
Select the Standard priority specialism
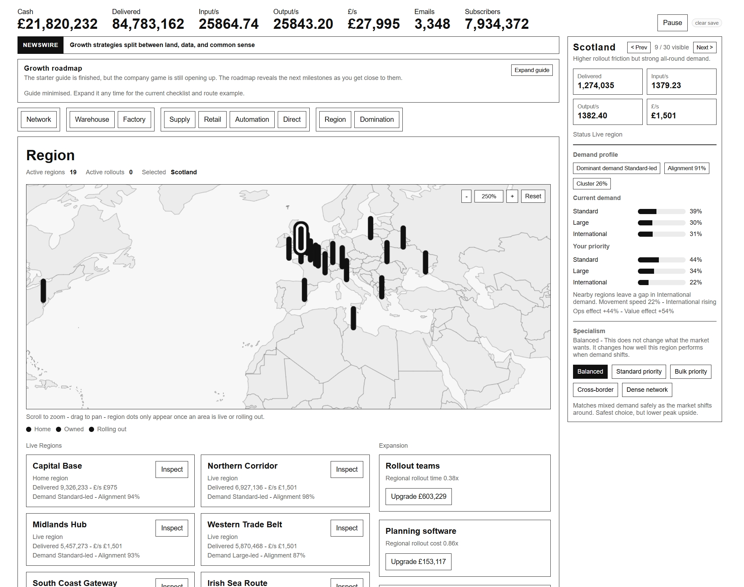(x=638, y=372)
